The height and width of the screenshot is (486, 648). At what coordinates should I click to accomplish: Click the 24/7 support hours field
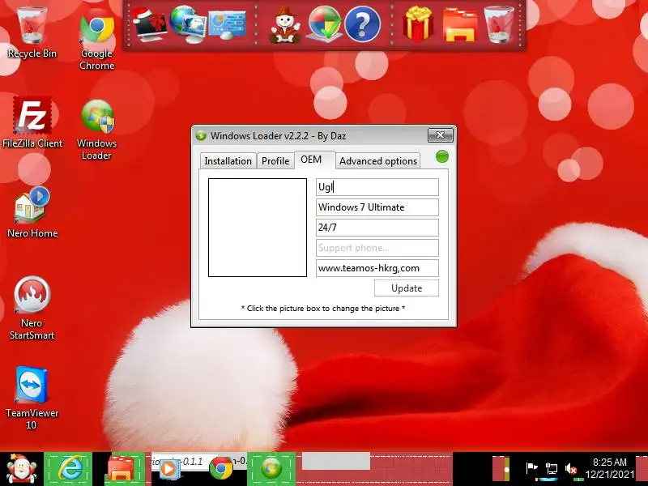point(377,228)
